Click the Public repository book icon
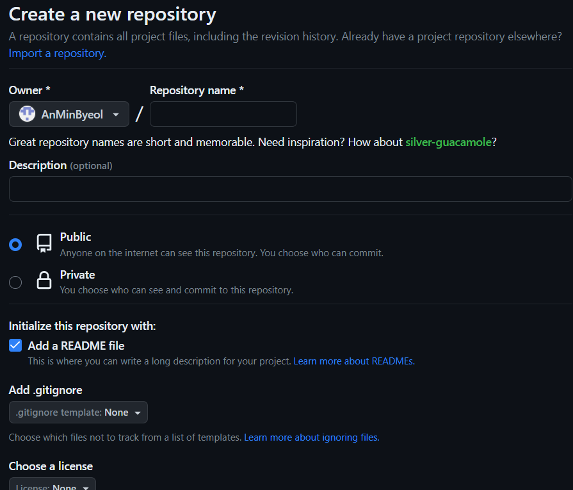Image resolution: width=573 pixels, height=490 pixels. click(x=44, y=243)
